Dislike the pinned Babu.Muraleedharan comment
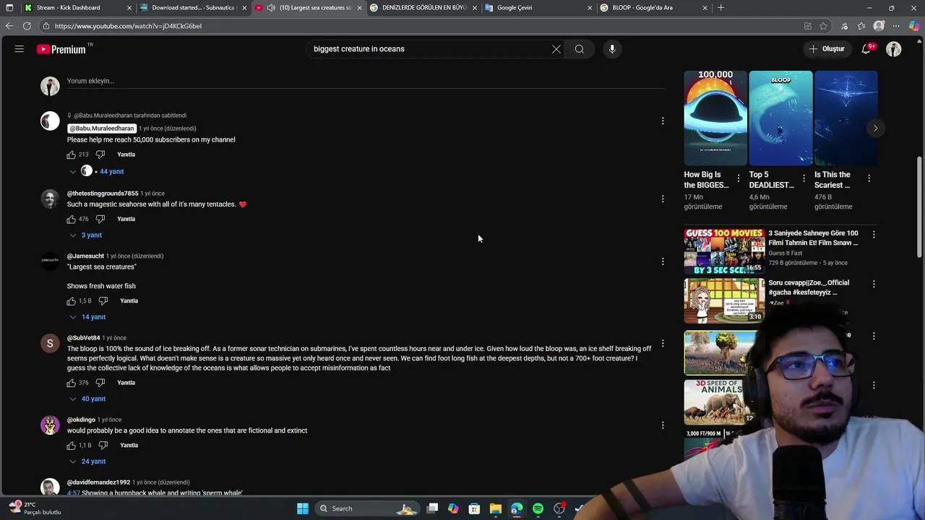Image resolution: width=925 pixels, height=520 pixels. [100, 155]
